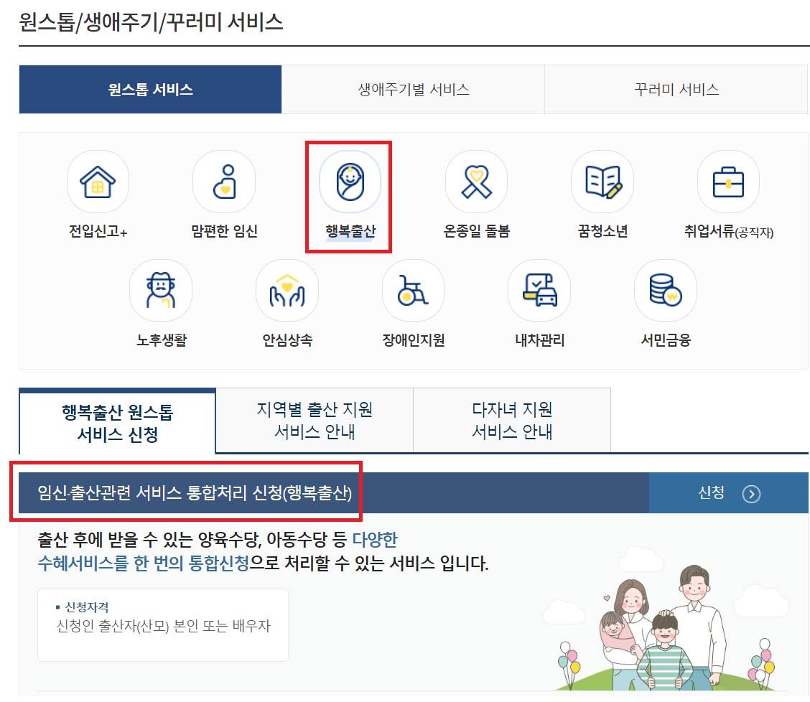
Task: Open the 지역별 출산 지원 서비스 안내 tab
Action: pyautogui.click(x=314, y=420)
